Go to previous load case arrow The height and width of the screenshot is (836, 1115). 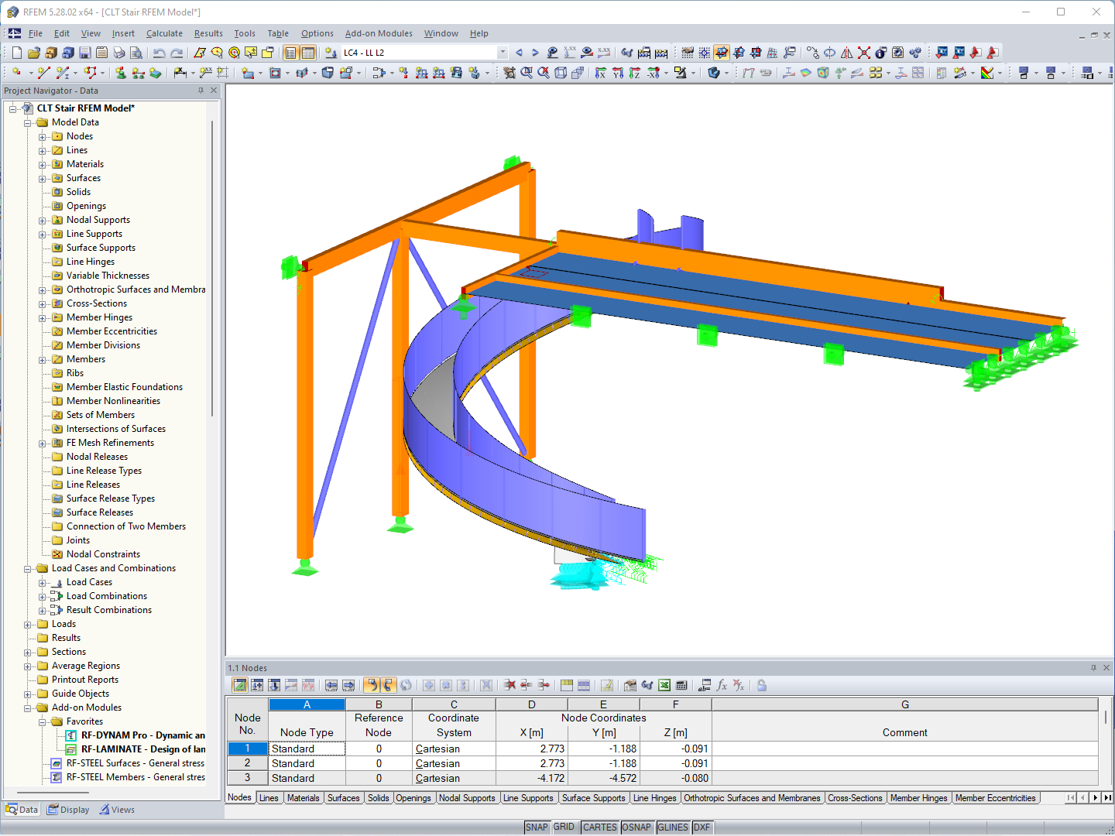[x=519, y=53]
